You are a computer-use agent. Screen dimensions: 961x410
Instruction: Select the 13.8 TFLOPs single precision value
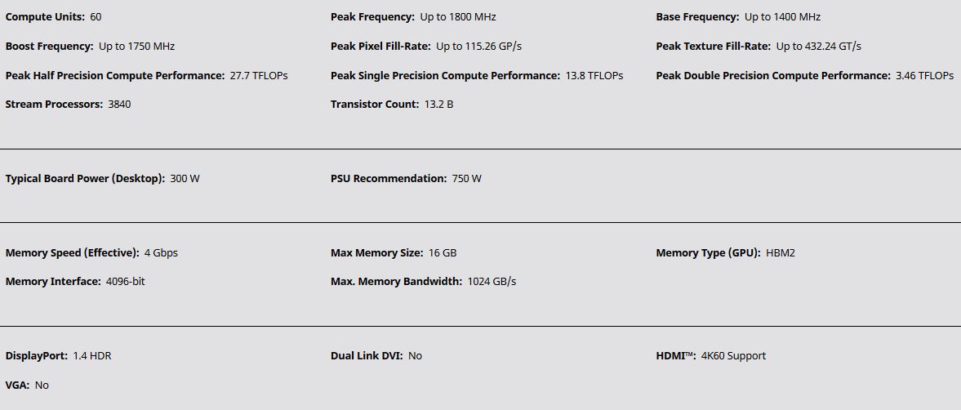point(594,75)
